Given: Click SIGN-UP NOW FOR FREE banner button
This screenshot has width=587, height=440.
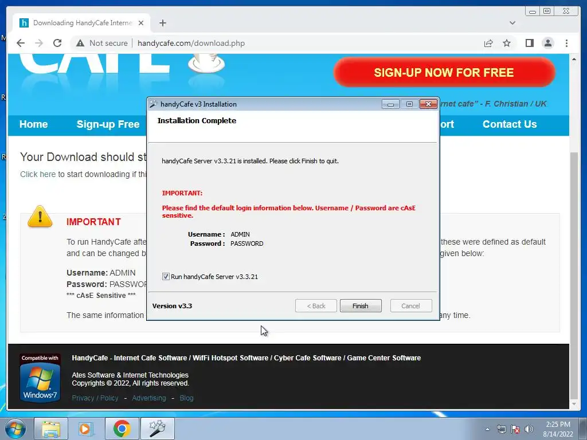Looking at the screenshot, I should tap(444, 72).
